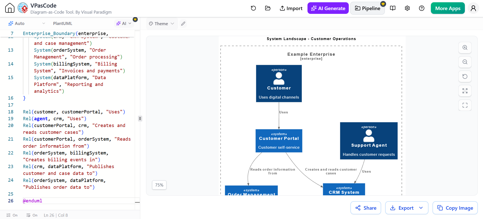Click the CRM System node
This screenshot has width=483, height=219.
pyautogui.click(x=344, y=189)
